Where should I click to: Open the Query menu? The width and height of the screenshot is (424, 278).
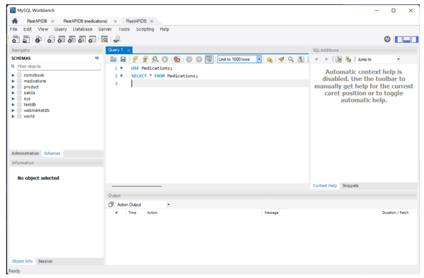pyautogui.click(x=60, y=29)
